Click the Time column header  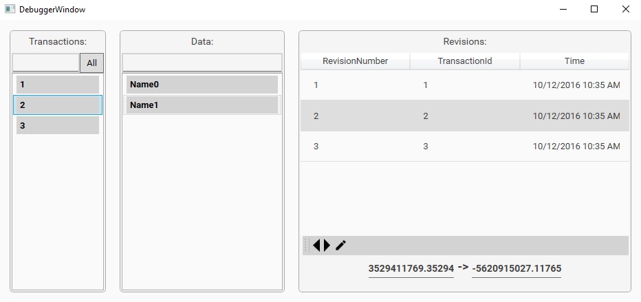click(574, 61)
